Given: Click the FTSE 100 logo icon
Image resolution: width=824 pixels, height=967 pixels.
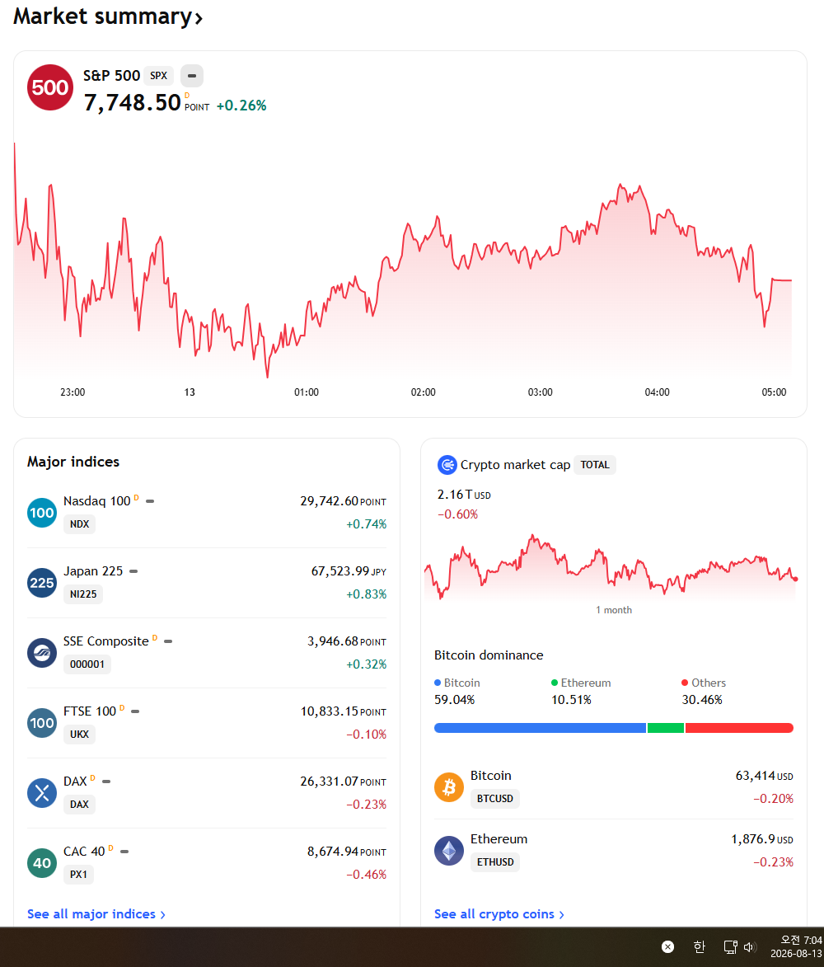Looking at the screenshot, I should tap(42, 723).
